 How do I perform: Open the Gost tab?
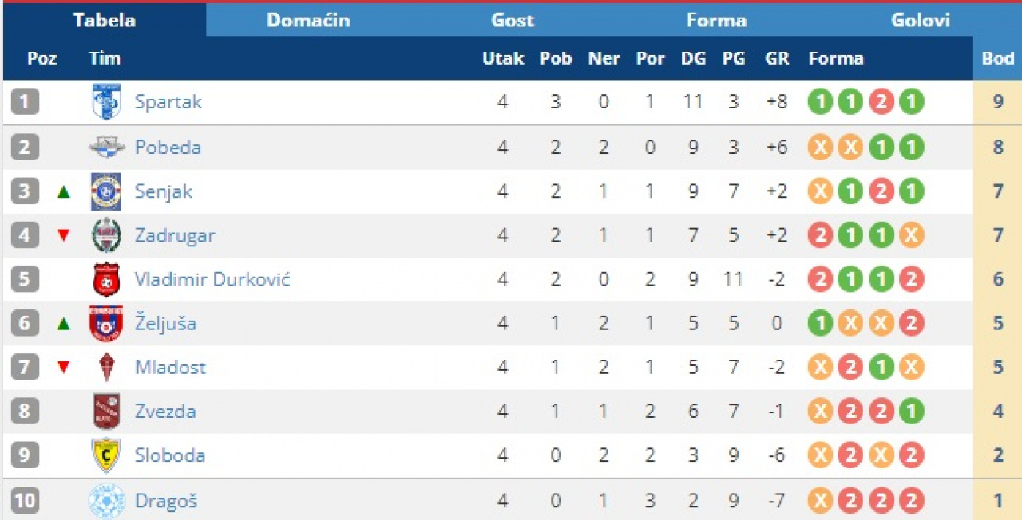[x=513, y=20]
